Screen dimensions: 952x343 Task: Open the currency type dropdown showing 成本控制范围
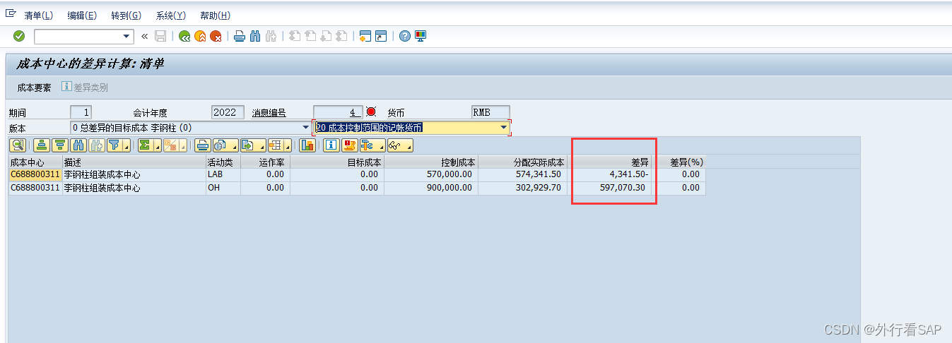coord(504,128)
